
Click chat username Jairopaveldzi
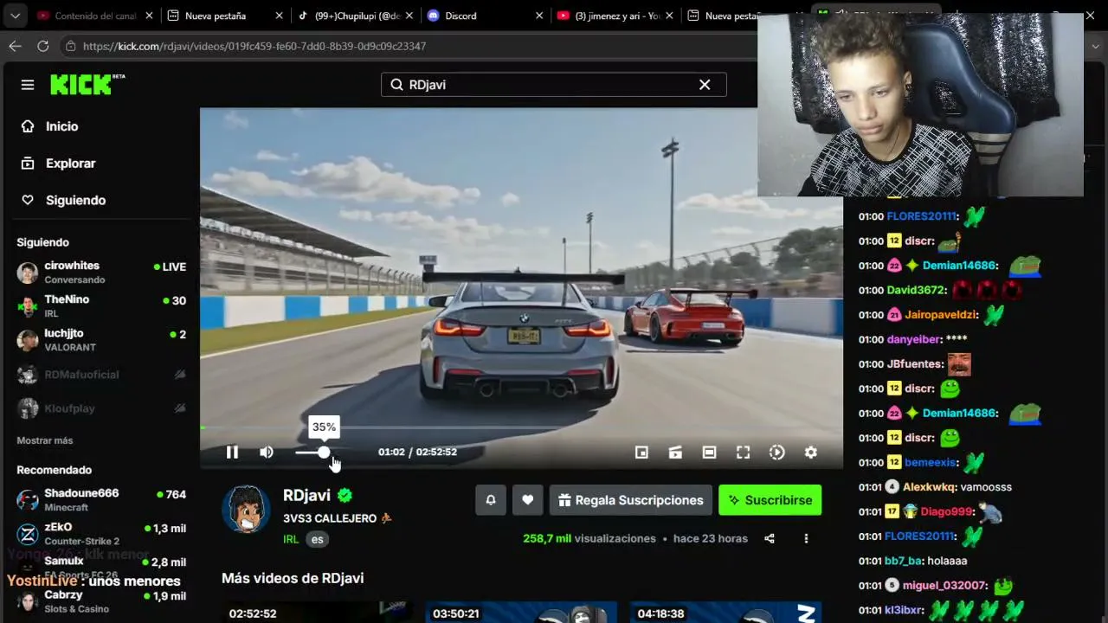coord(940,315)
